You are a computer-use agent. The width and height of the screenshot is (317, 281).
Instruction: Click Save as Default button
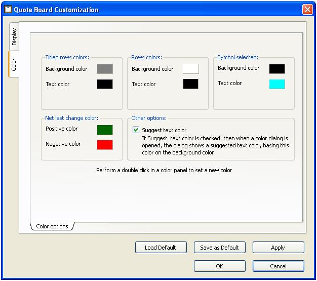[x=219, y=248]
